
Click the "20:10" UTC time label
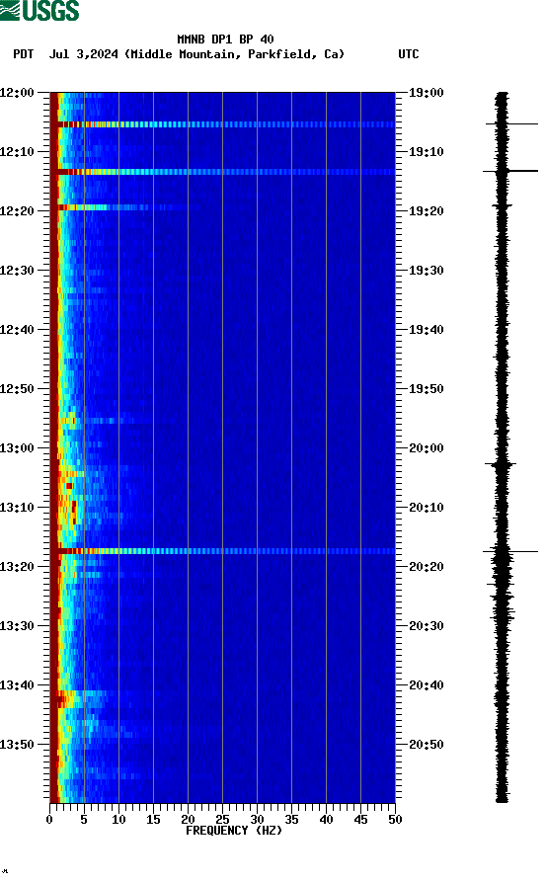point(427,508)
